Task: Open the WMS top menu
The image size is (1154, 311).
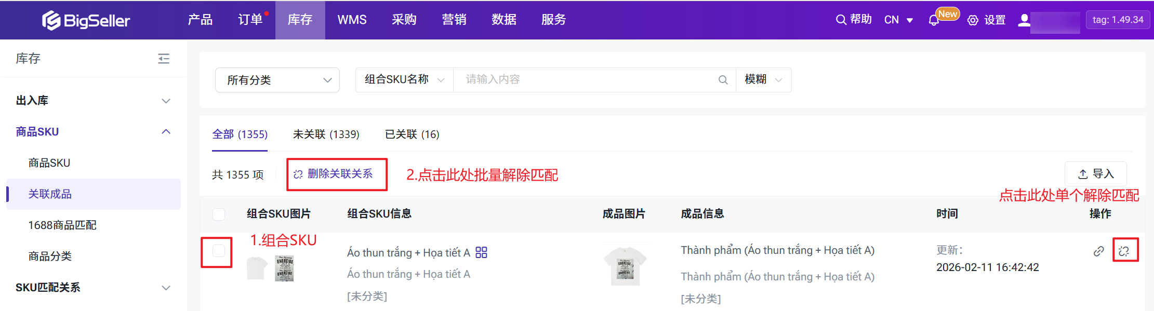Action: click(x=352, y=20)
